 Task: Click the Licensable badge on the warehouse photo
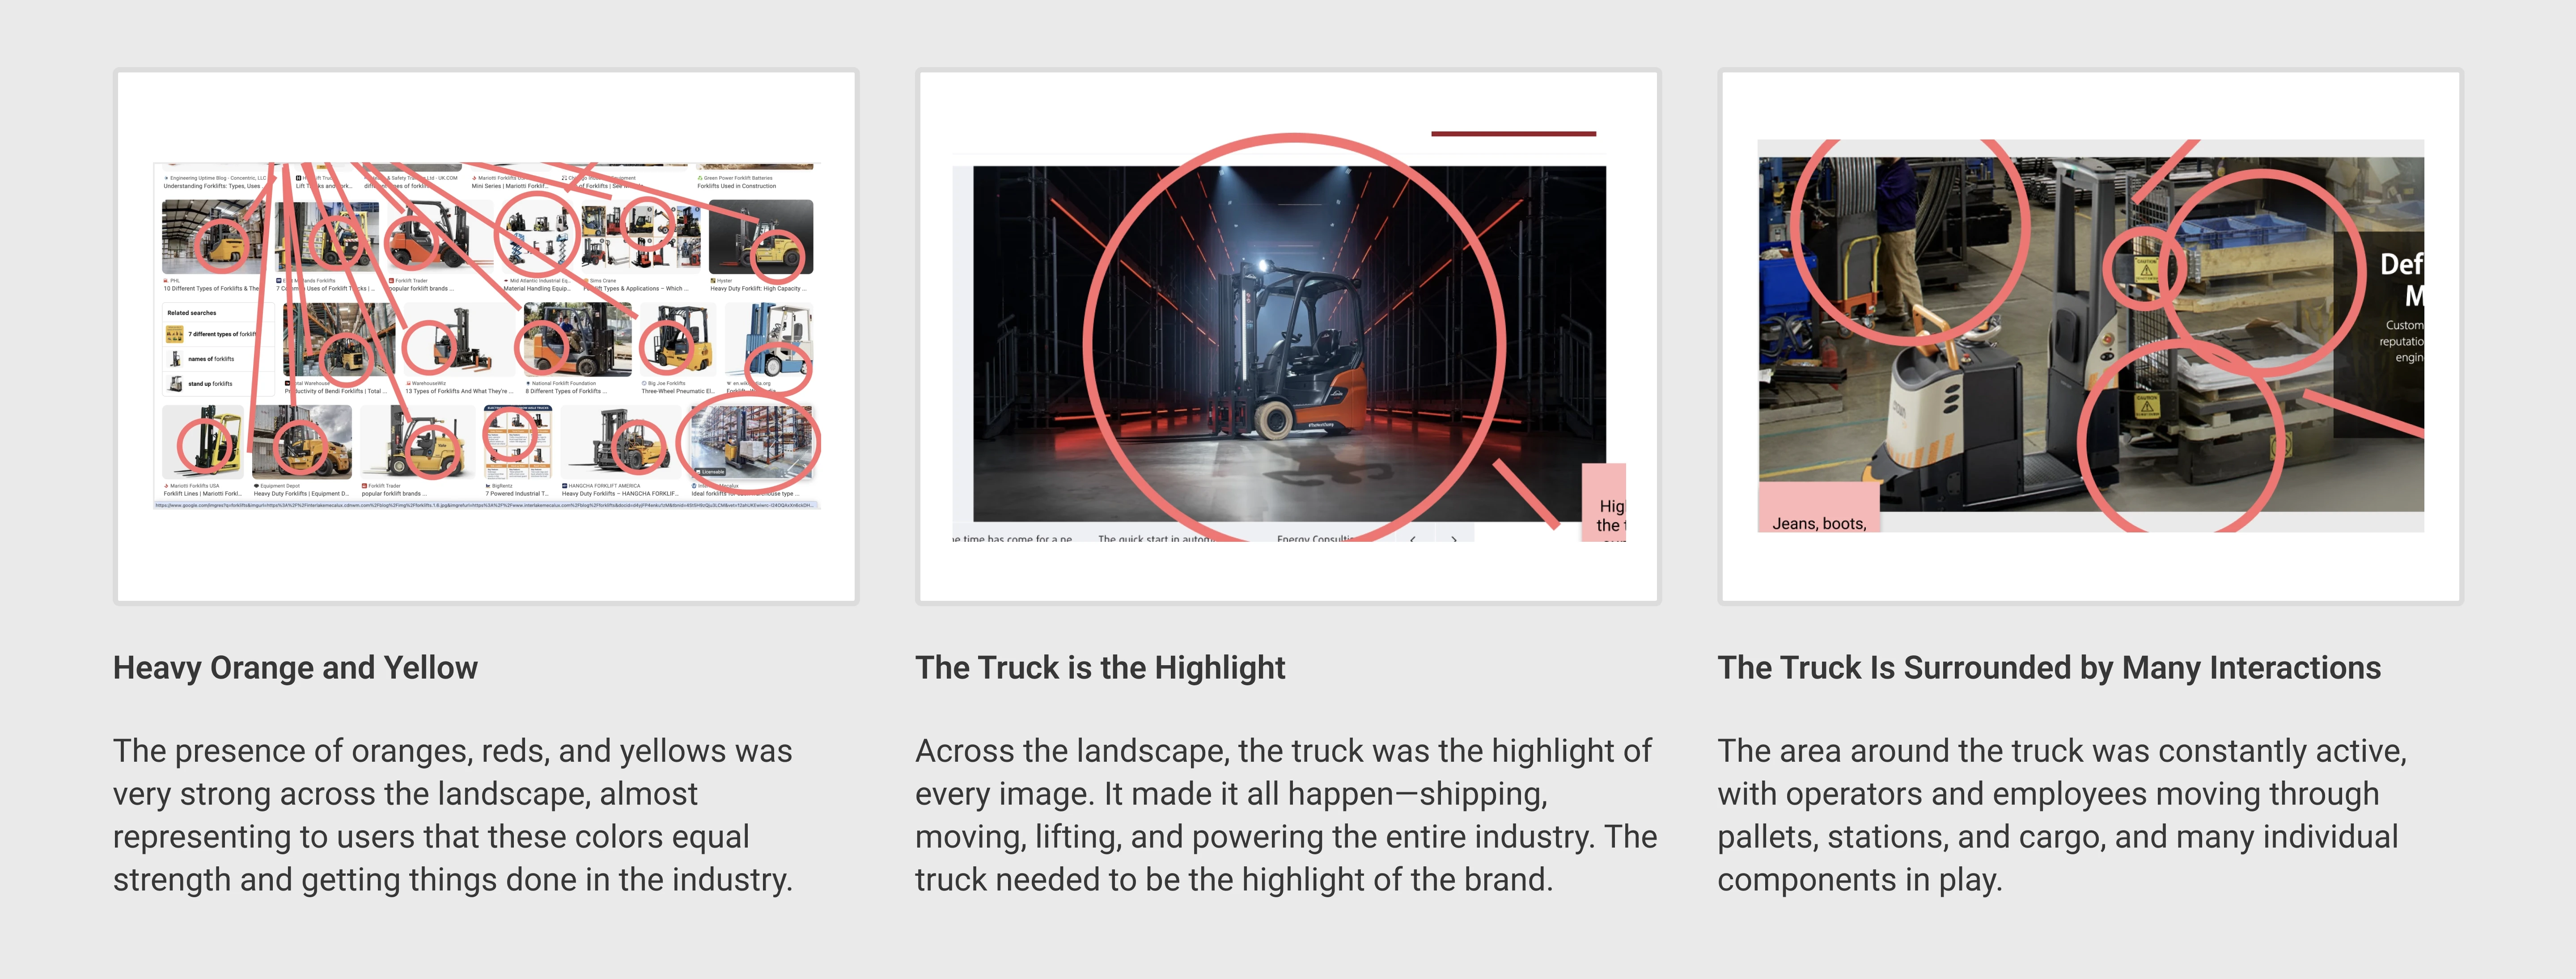[x=711, y=472]
